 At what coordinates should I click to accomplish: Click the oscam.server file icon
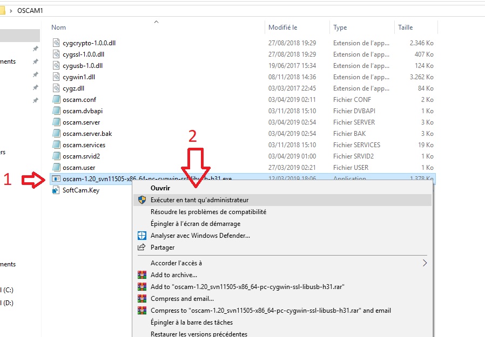[x=56, y=122]
